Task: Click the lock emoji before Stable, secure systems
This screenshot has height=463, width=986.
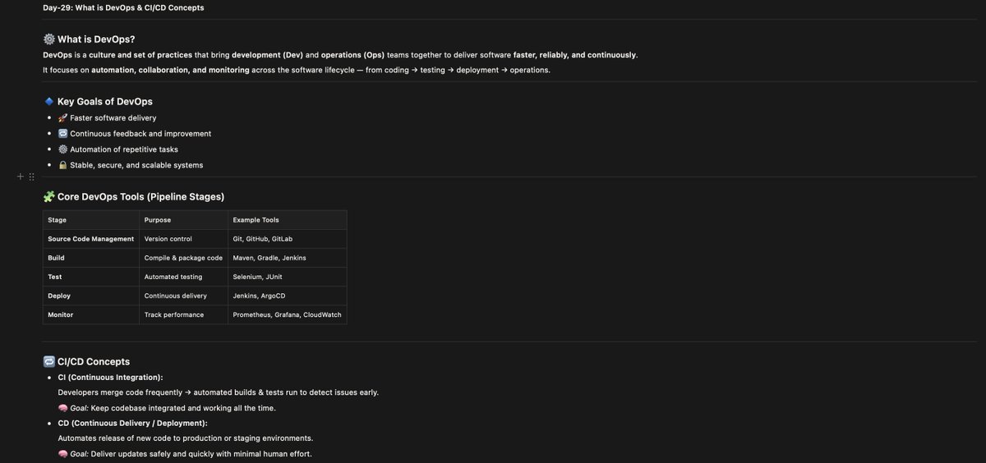Action: [x=62, y=165]
